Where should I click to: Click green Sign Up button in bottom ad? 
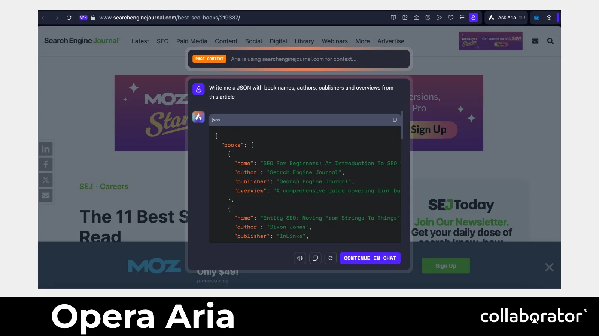[x=446, y=266]
